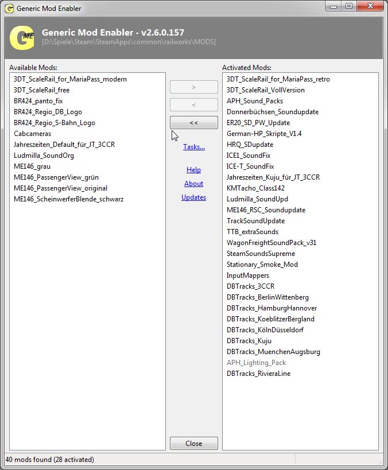
Task: Select ME146_ScheinwerferBlende_schwarz mod
Action: (69, 199)
